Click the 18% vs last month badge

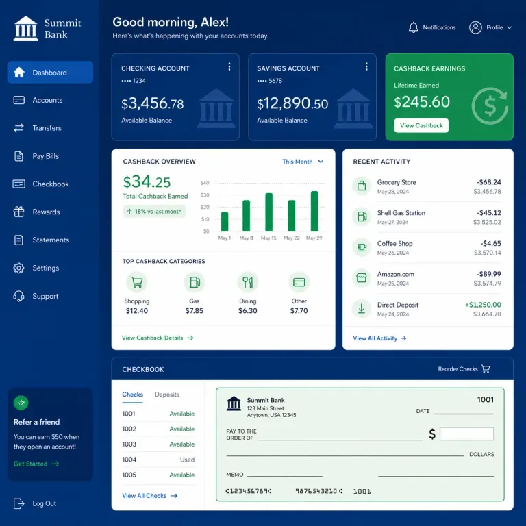click(x=155, y=212)
